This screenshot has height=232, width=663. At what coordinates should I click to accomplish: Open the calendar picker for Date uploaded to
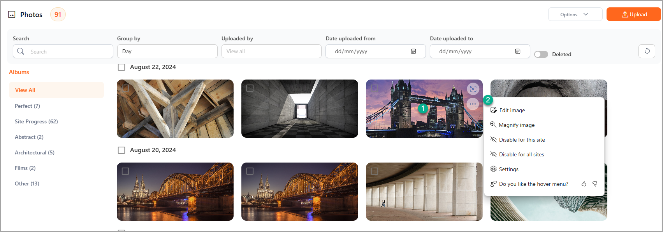[518, 51]
